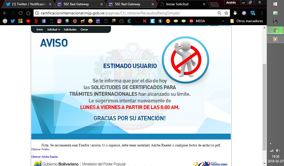Click the vertical scrollbar thumb
284x166 pixels.
(264, 107)
